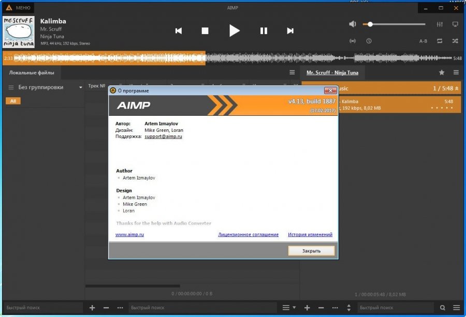The height and width of the screenshot is (317, 466).
Task: Select the Kalimba track row in playlist
Action: [x=400, y=104]
